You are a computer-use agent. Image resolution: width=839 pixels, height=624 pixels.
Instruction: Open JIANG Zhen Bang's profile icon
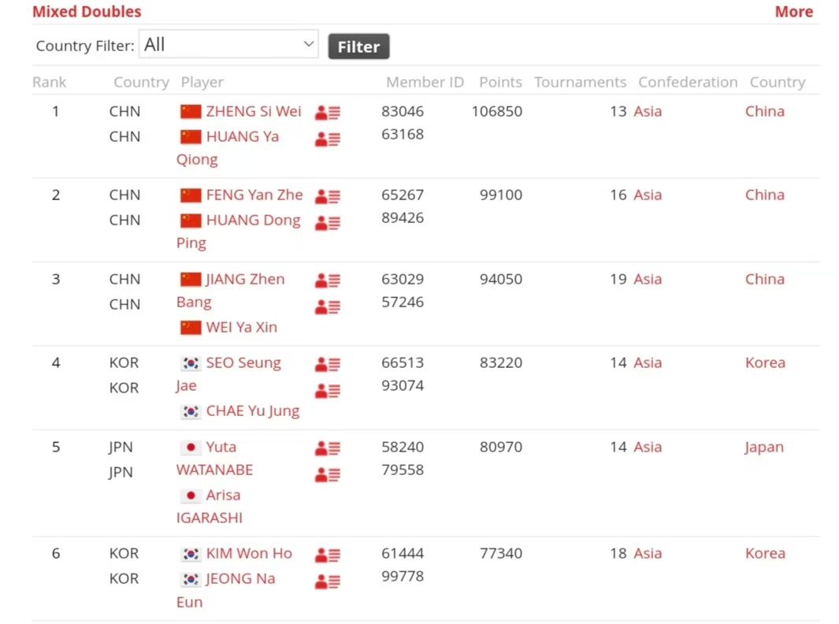point(327,280)
